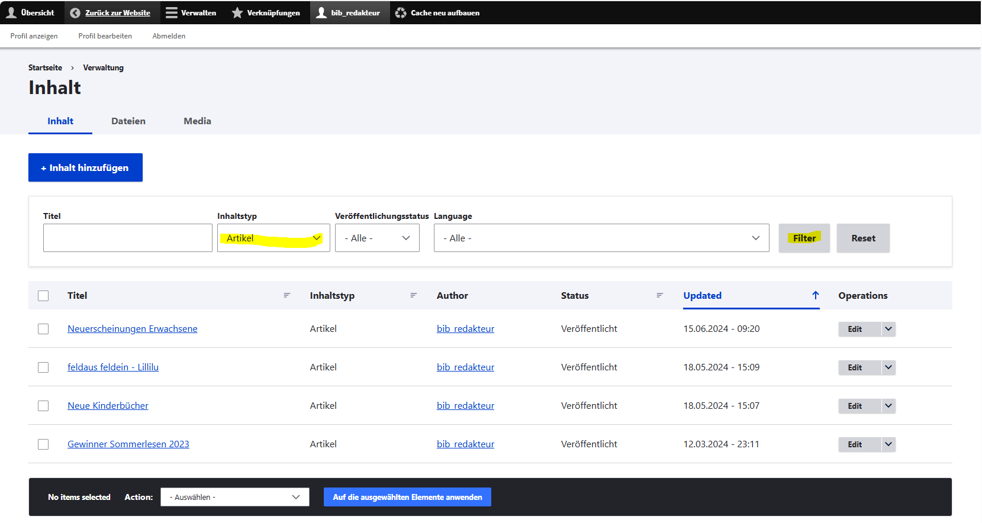The height and width of the screenshot is (523, 982).
Task: Click the ascending arrow in the Updated column
Action: (816, 295)
